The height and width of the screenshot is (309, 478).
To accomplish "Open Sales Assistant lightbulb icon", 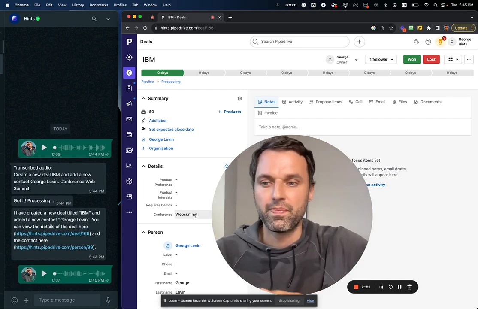I will point(441,42).
